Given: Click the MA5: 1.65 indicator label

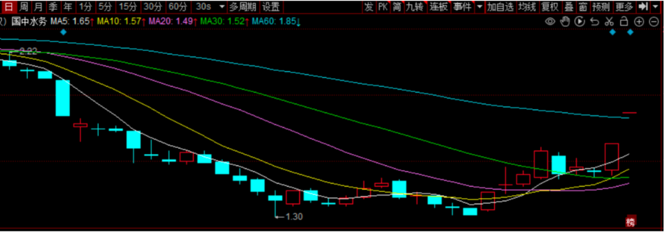Looking at the screenshot, I should pos(72,21).
